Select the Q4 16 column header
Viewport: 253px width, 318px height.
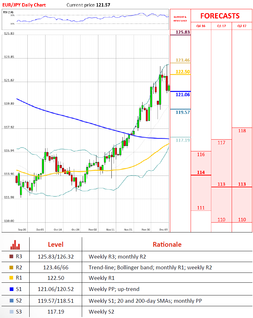click(x=201, y=26)
